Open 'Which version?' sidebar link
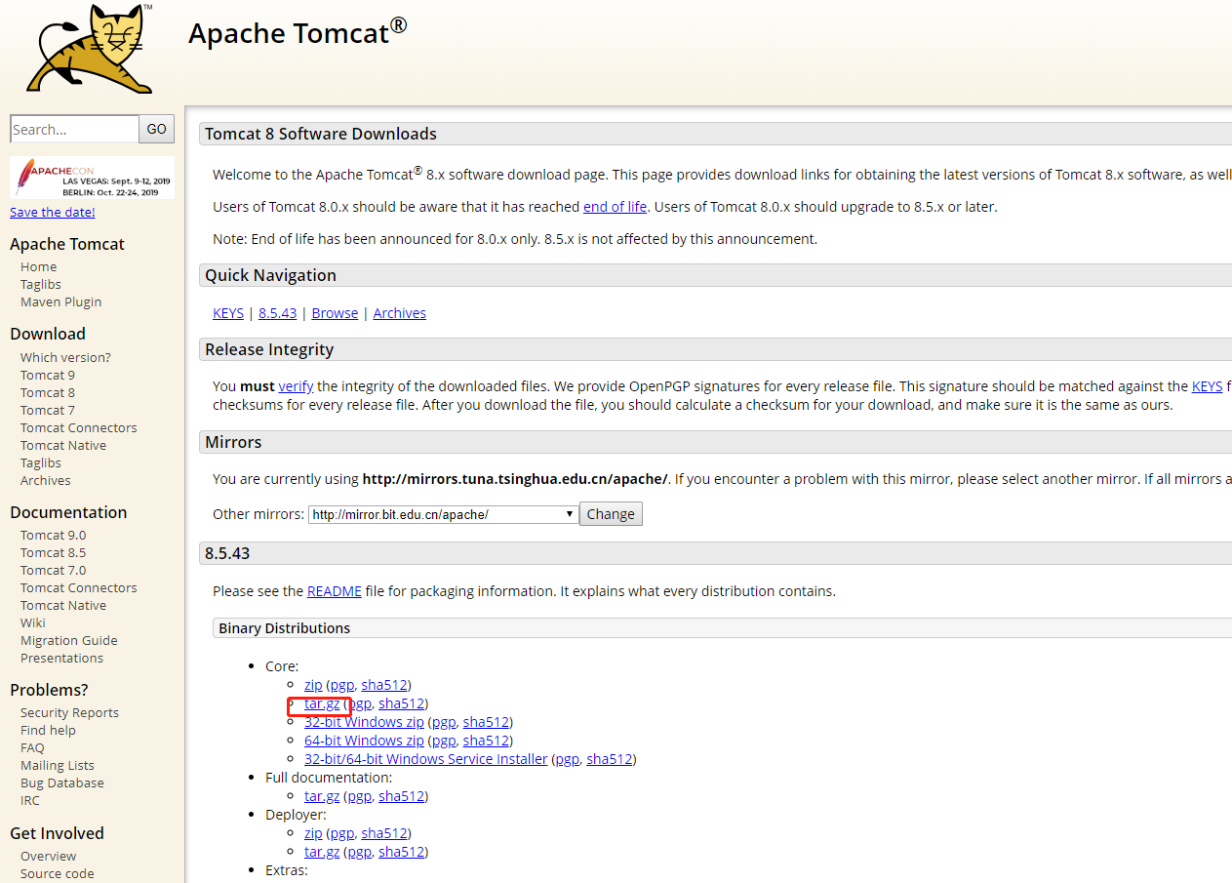The height and width of the screenshot is (883, 1232). coord(65,357)
